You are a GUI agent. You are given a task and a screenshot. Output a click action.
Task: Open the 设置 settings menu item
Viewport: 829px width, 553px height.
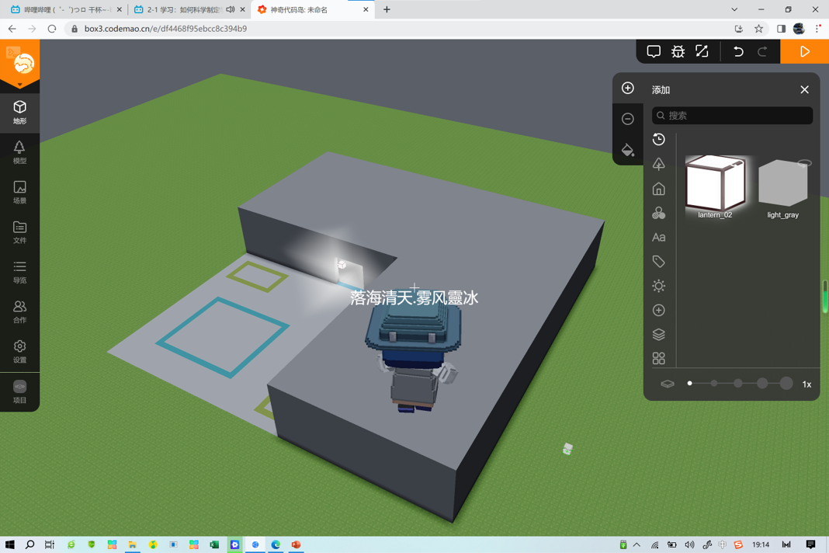pos(19,352)
